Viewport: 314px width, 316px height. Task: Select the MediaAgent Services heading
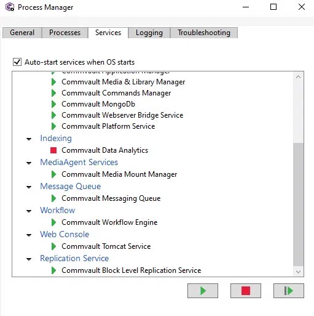point(79,163)
